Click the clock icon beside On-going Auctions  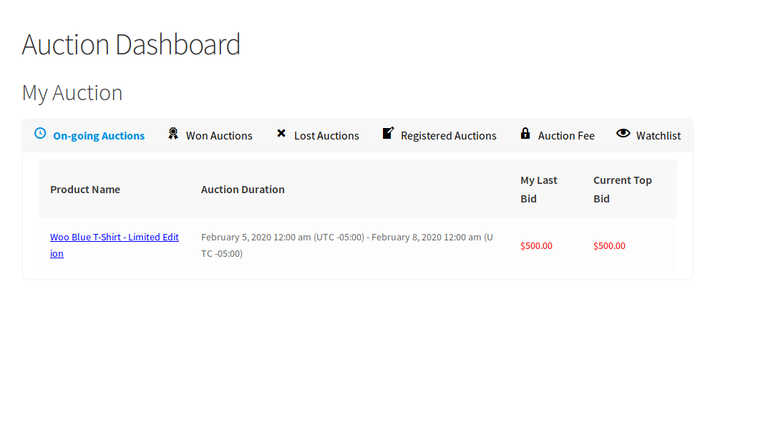[40, 133]
